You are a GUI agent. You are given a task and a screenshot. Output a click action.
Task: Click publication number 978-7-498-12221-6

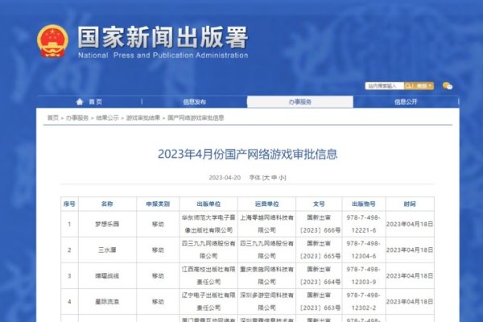pyautogui.click(x=364, y=224)
